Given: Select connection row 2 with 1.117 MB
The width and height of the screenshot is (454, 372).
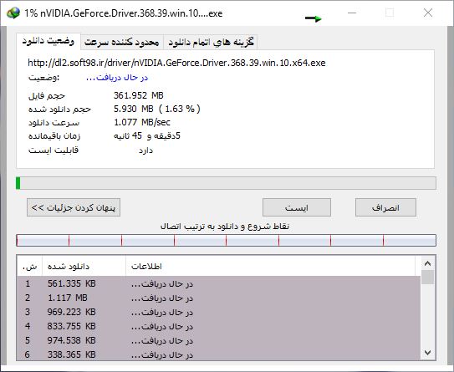Looking at the screenshot, I should [218, 298].
